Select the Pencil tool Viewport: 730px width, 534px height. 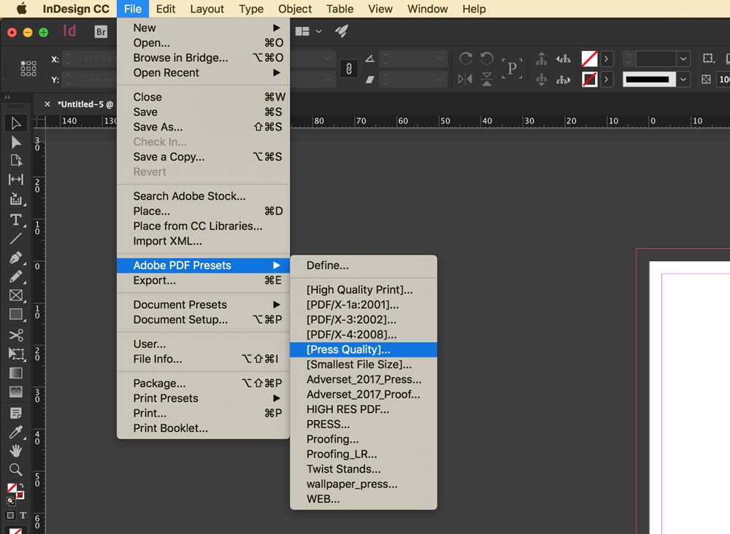click(x=16, y=276)
